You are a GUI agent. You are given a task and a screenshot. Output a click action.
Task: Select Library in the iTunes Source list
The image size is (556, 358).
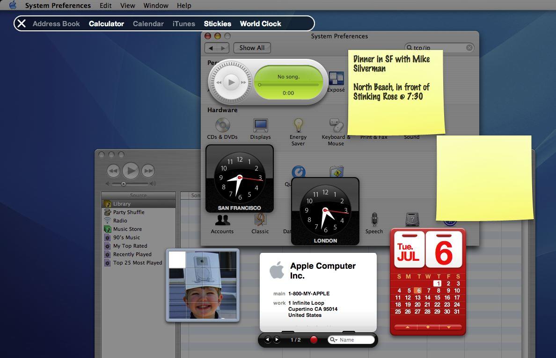[139, 204]
